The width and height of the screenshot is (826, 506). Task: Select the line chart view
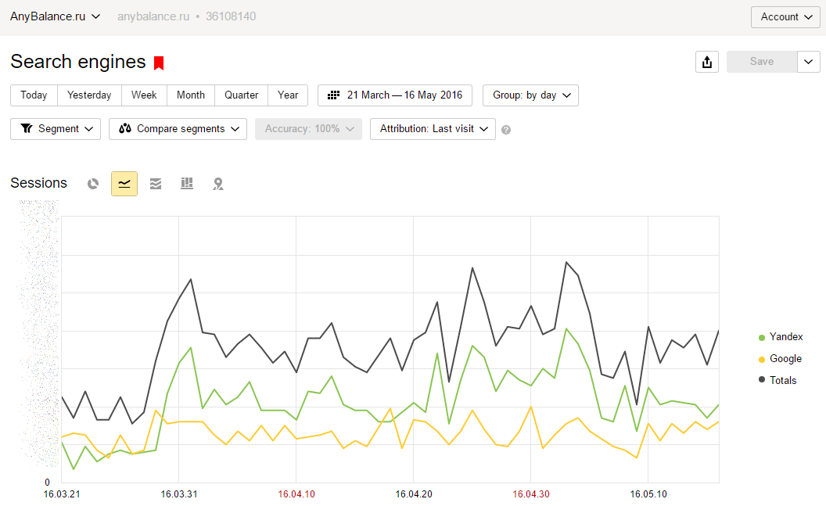point(124,184)
